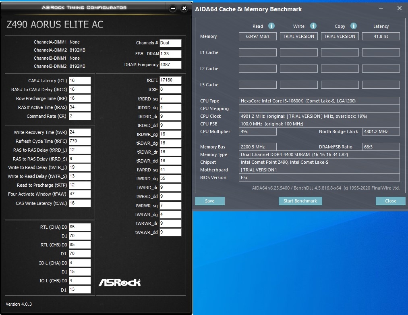This screenshot has height=315, width=408.
Task: Click the tRRD_L value field
Action: point(80,150)
